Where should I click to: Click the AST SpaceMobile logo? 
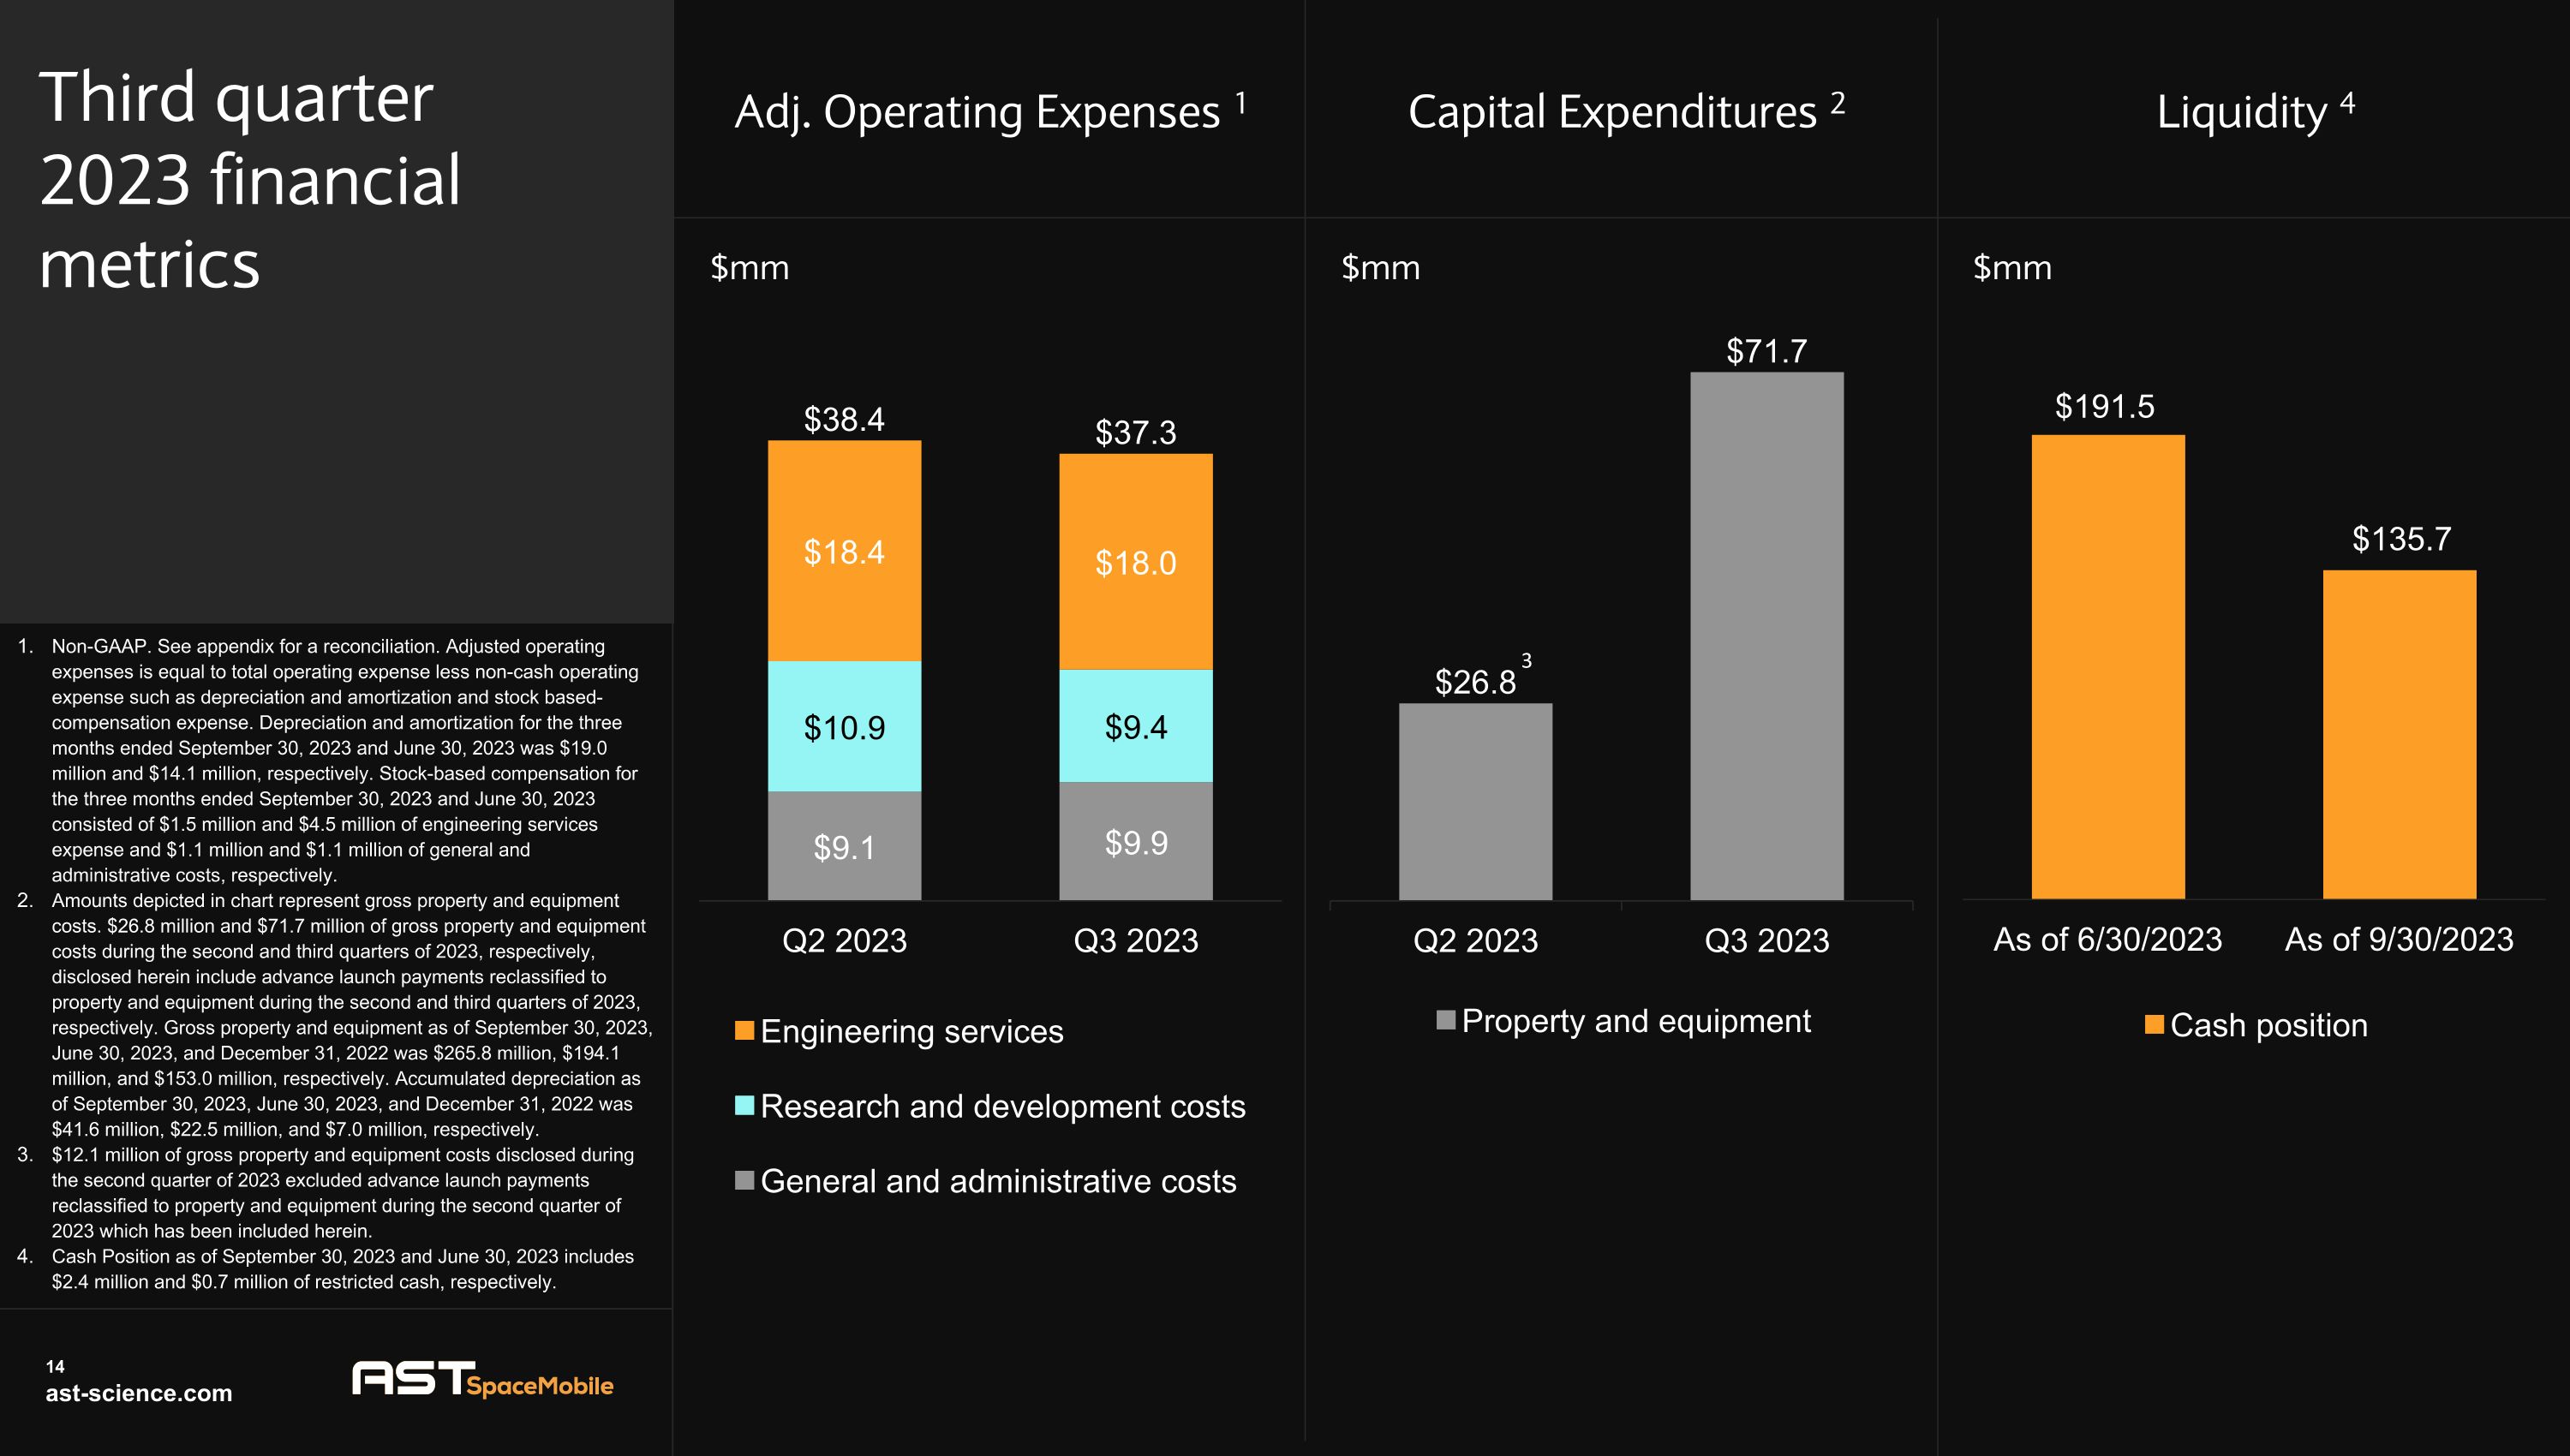coord(482,1379)
